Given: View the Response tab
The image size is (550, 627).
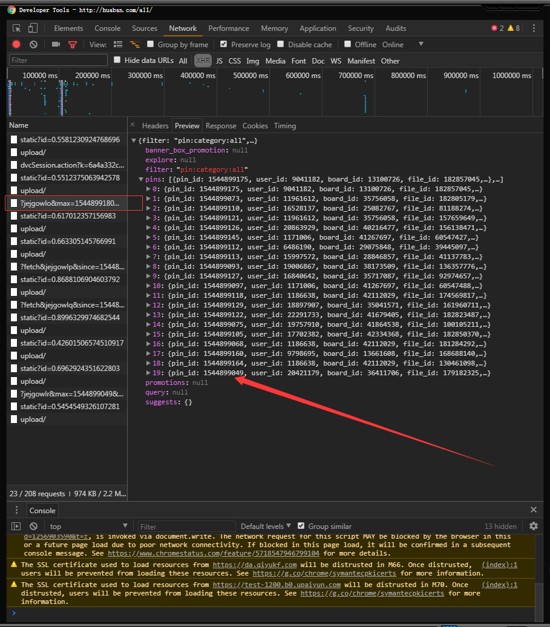Looking at the screenshot, I should point(221,126).
